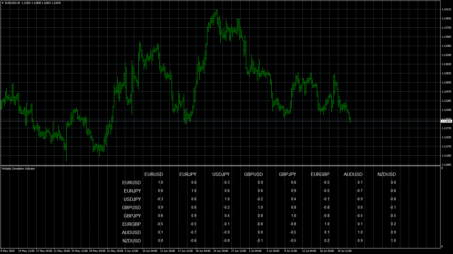Click the USDJPY column header
Screen dimensions: 453x254
(x=221, y=174)
